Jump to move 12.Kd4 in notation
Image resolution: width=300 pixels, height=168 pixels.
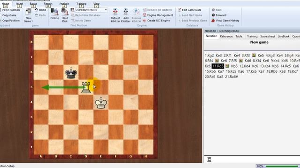click(x=245, y=66)
